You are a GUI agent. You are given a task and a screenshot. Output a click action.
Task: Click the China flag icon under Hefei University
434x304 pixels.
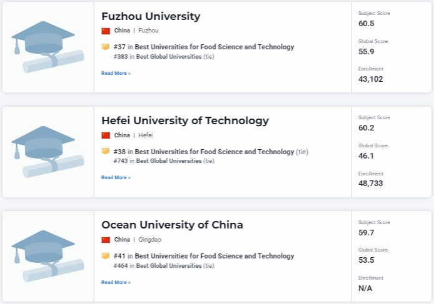(x=106, y=135)
